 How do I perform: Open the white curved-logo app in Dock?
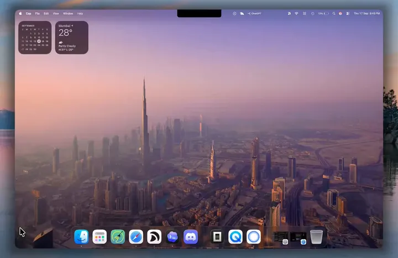pyautogui.click(x=154, y=236)
